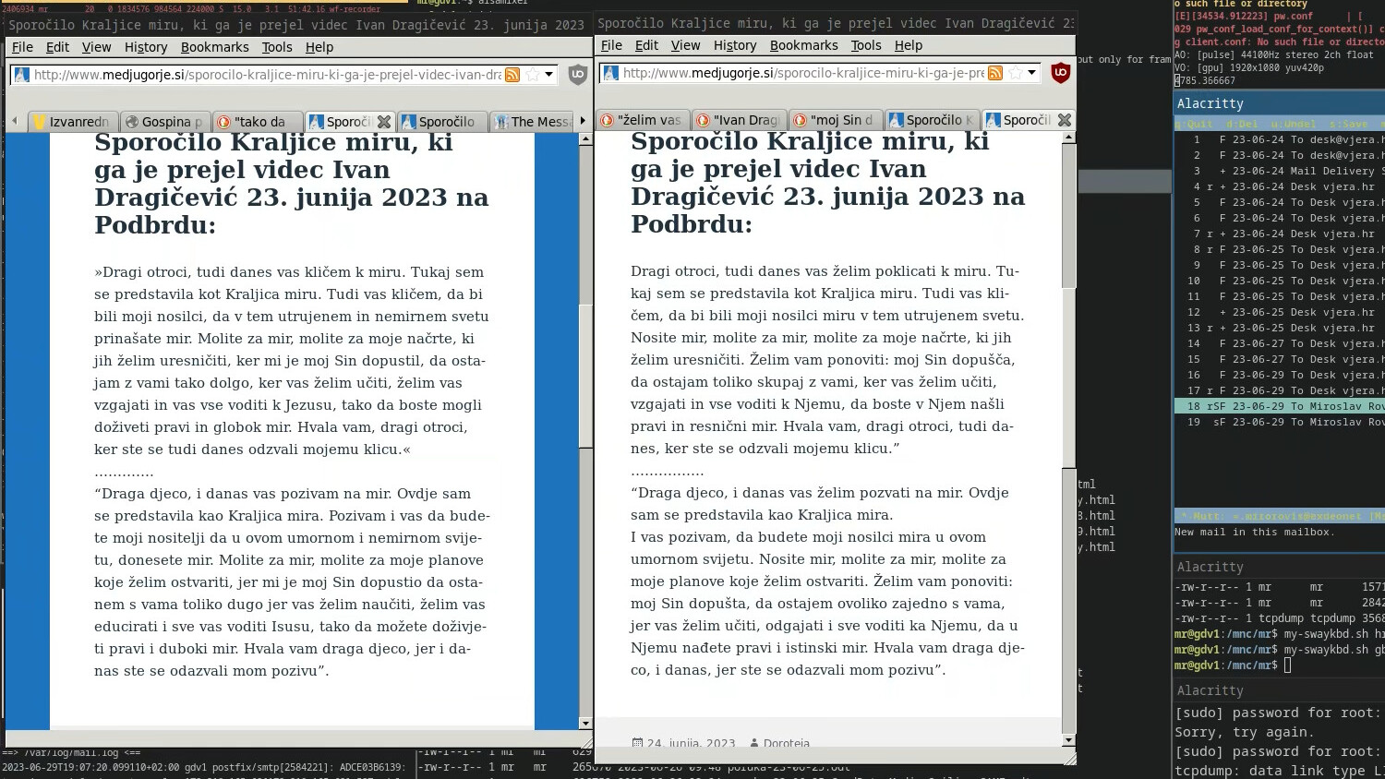
Task: Click vertical scrollbar thumb in left browser
Action: point(585,375)
